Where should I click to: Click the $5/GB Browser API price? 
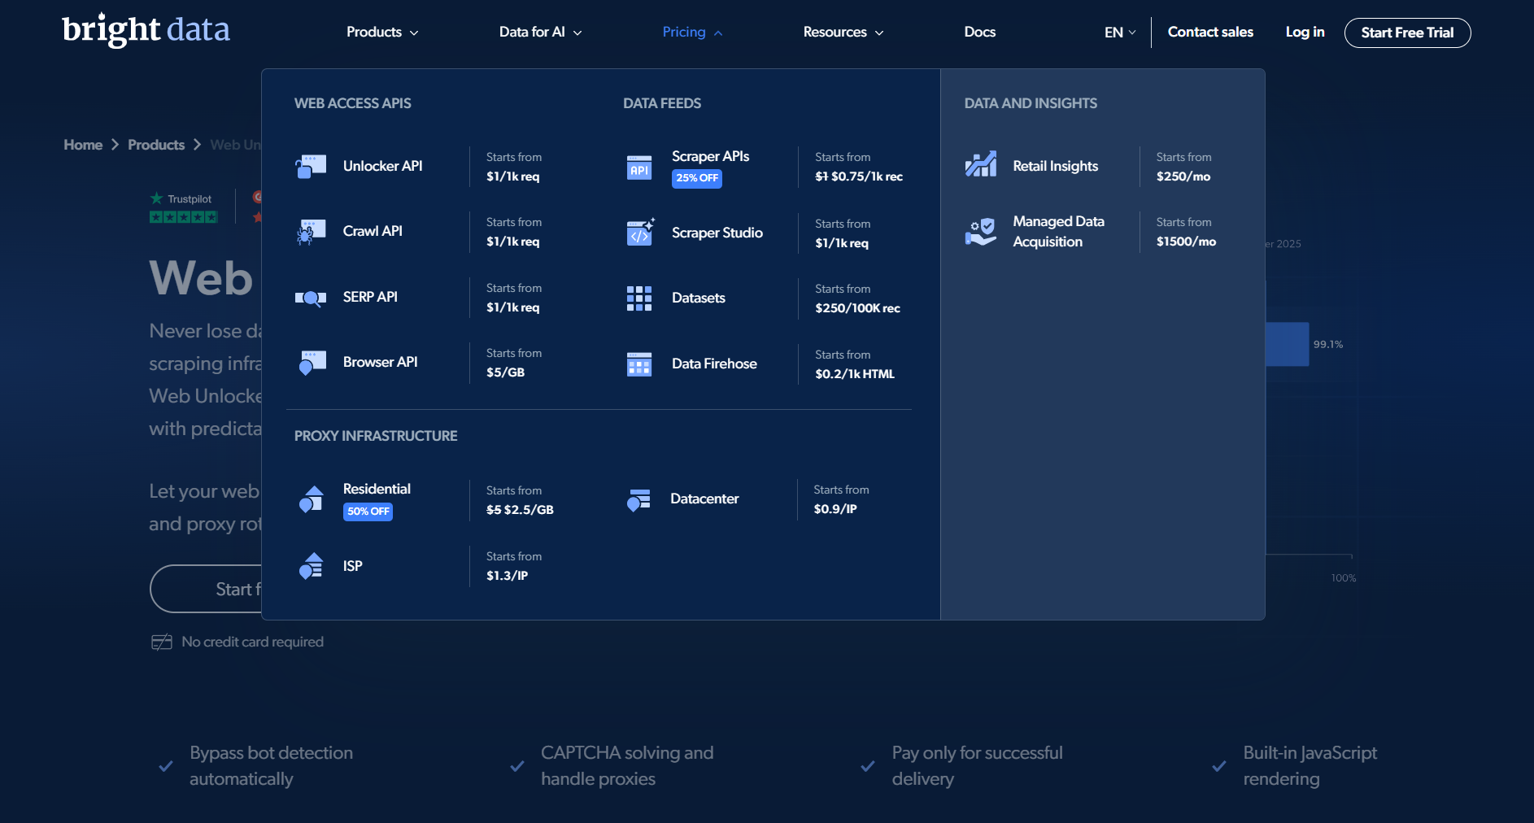pos(505,372)
